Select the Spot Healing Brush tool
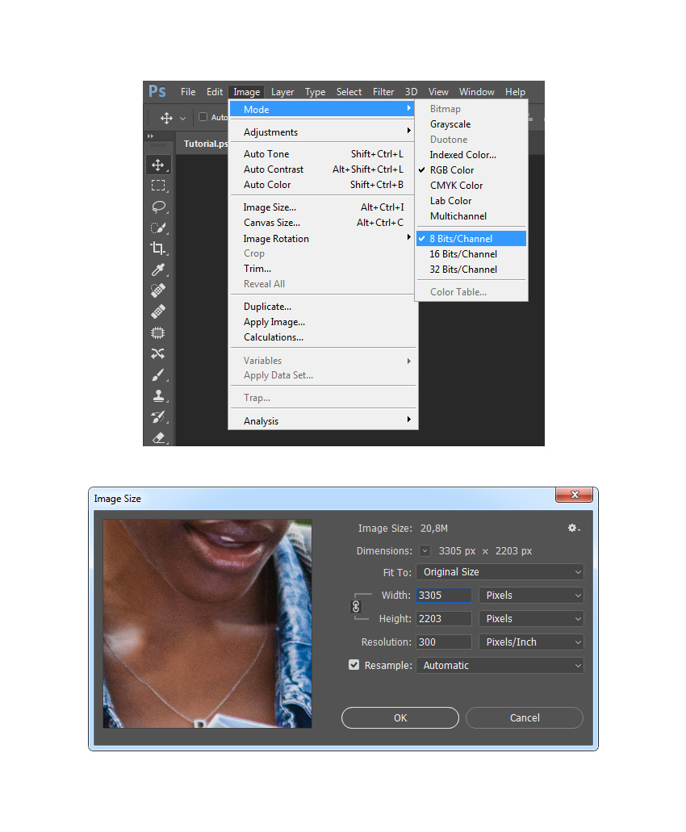This screenshot has width=686, height=832. 158,291
